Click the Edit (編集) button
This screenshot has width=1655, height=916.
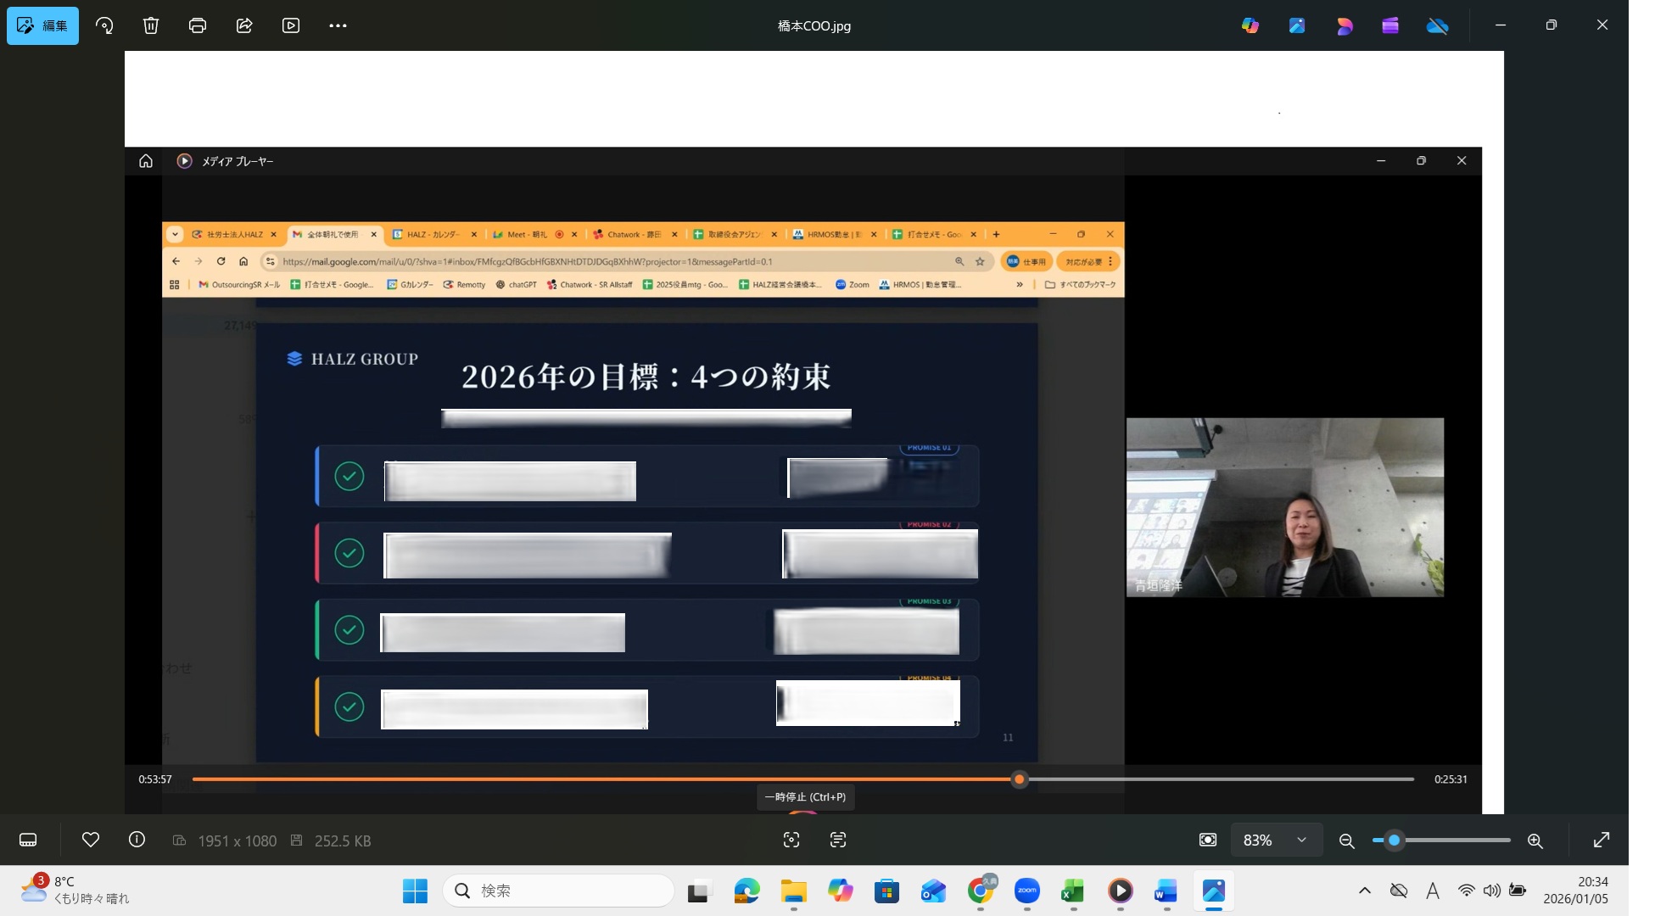(42, 25)
